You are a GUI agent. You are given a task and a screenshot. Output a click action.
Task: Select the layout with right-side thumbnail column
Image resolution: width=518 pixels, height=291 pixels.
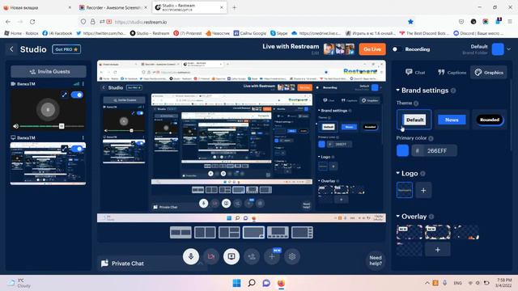(x=302, y=233)
